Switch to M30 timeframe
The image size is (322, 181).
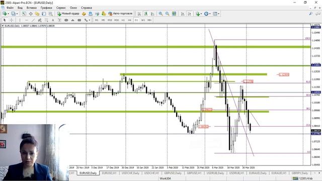point(116,20)
